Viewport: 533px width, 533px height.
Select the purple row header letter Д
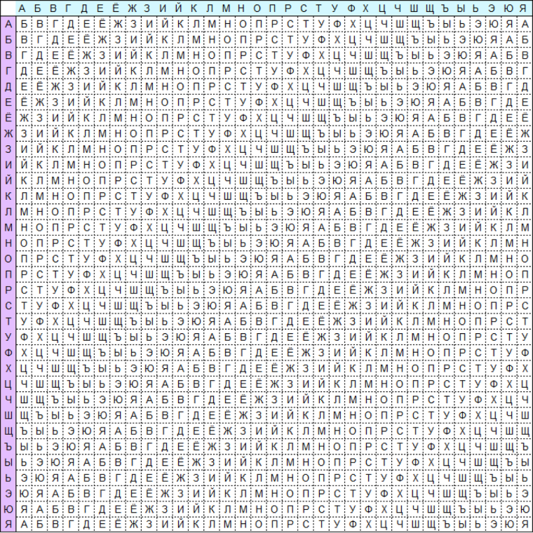(x=8, y=85)
